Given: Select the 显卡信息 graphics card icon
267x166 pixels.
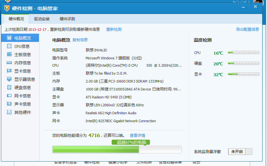Looking at the screenshot, I should click(x=9, y=71).
